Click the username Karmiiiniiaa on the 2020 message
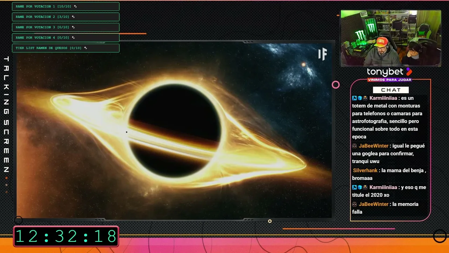 click(x=383, y=187)
